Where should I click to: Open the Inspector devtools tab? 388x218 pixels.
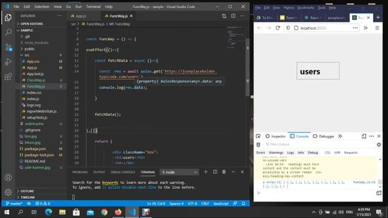(x=275, y=136)
